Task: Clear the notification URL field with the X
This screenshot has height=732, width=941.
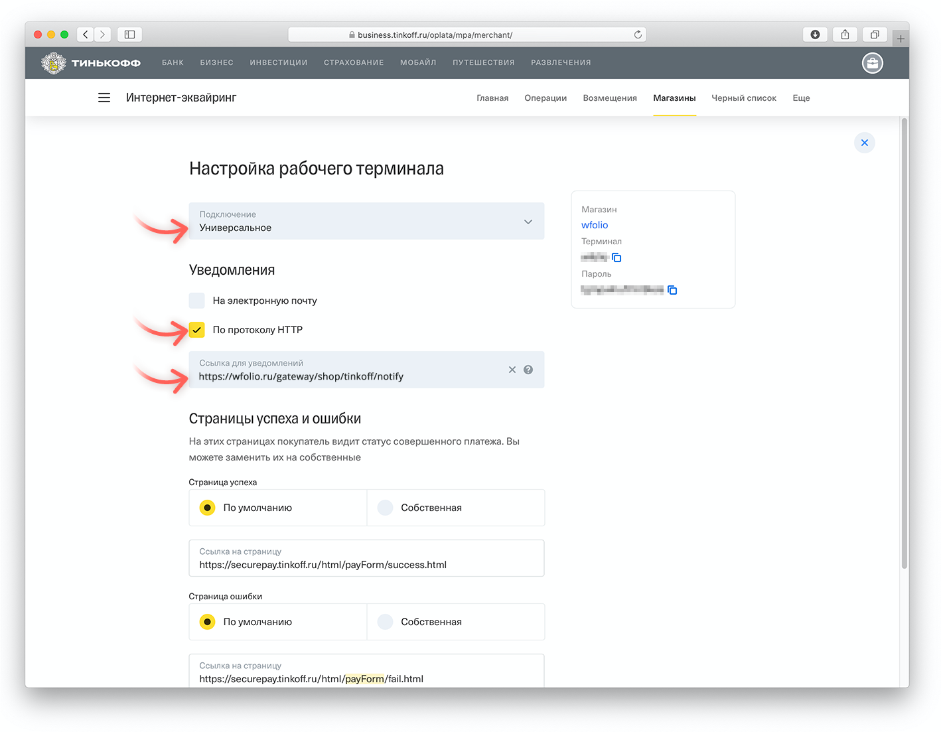Action: click(512, 370)
